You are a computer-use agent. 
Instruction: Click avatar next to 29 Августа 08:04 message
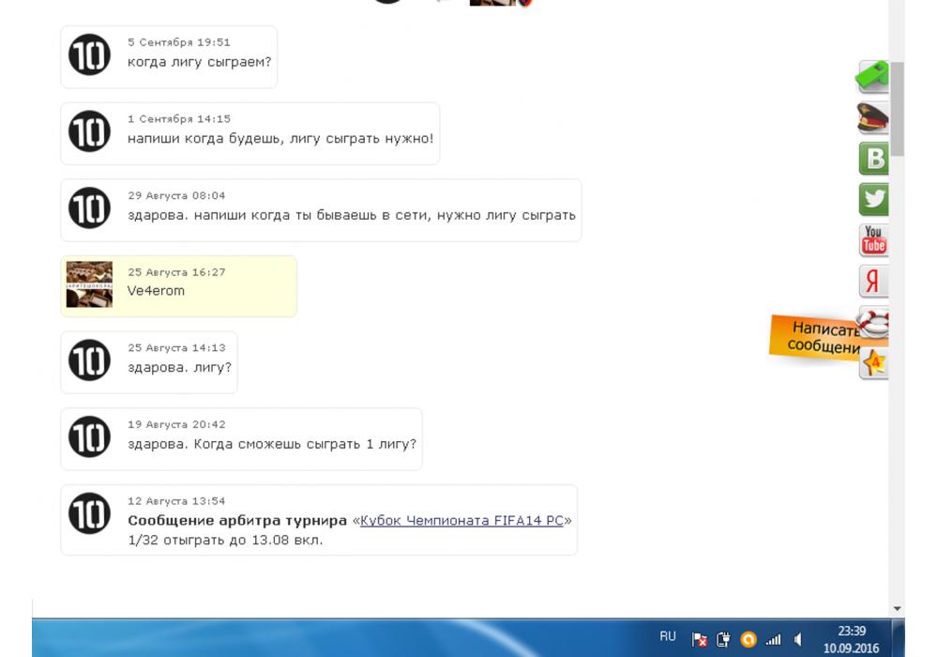coord(90,208)
